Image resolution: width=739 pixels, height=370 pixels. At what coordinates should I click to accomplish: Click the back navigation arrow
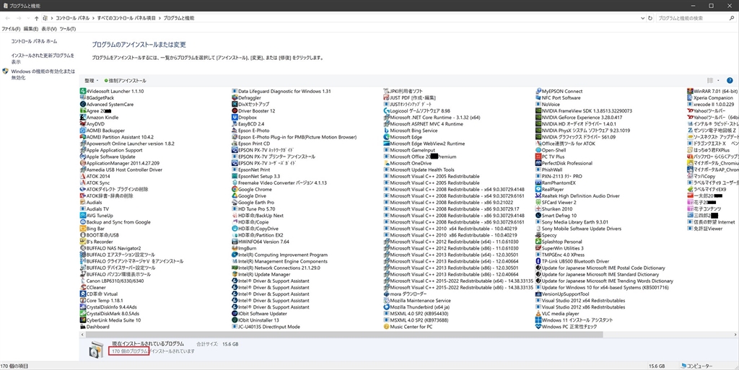[x=7, y=18]
